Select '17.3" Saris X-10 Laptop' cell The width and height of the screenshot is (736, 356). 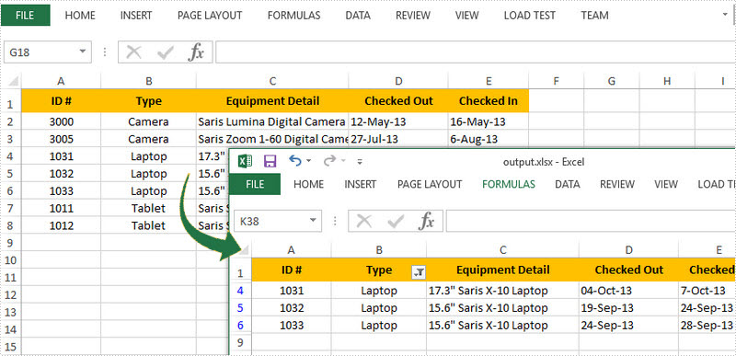pos(502,291)
